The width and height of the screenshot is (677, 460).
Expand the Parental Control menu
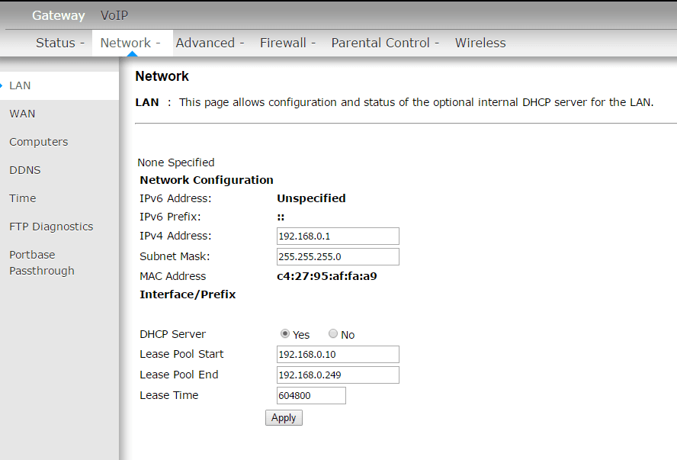385,43
